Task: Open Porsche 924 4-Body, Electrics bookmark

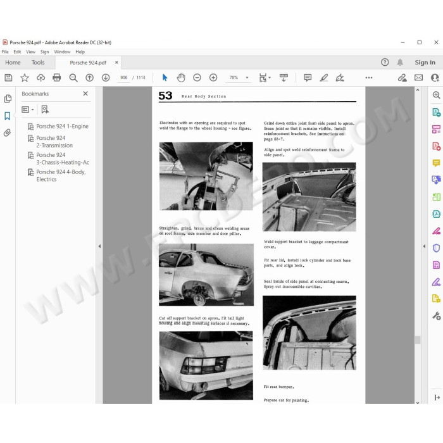Action: point(61,175)
